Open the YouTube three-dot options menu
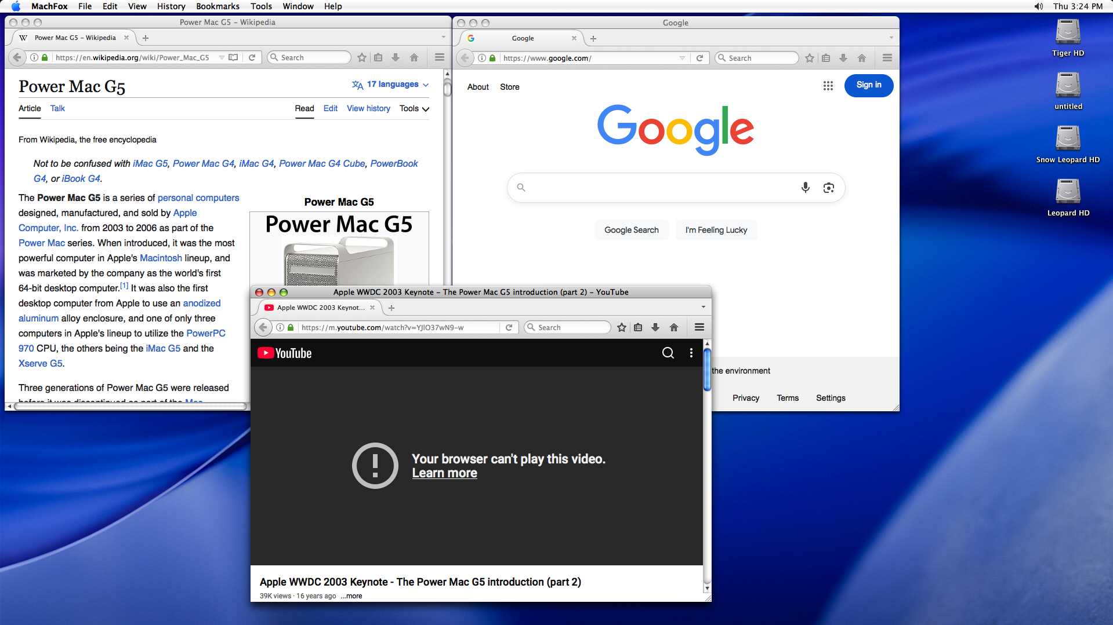 pos(691,353)
